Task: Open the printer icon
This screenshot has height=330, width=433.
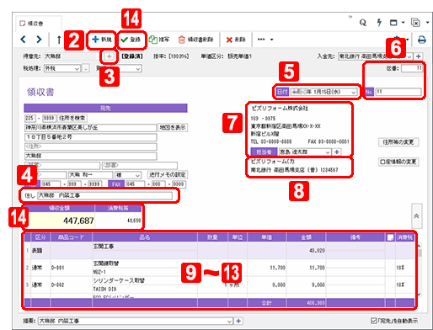Action: [421, 40]
